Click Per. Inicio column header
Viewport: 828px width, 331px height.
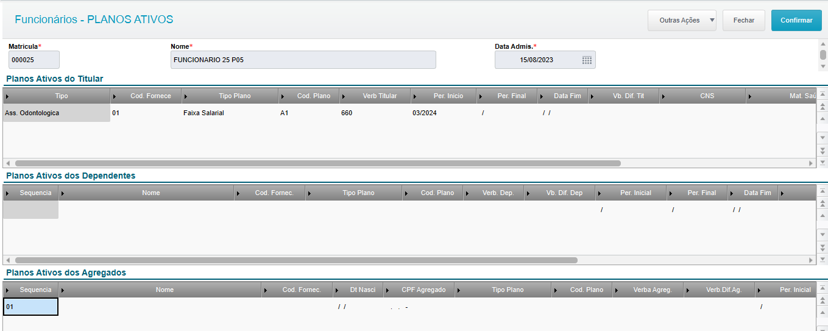(x=444, y=96)
